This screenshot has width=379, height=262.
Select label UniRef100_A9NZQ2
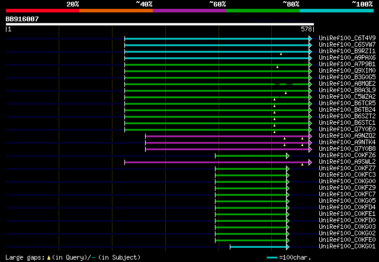[347, 136]
